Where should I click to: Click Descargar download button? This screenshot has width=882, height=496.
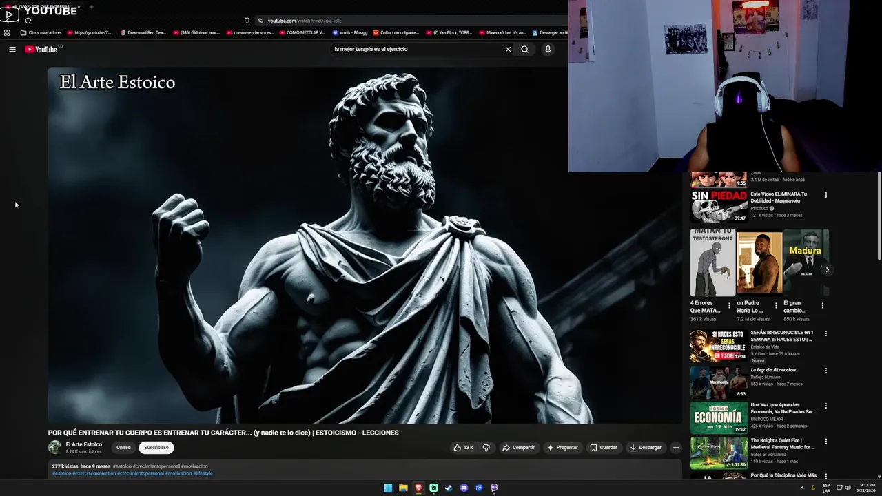646,448
